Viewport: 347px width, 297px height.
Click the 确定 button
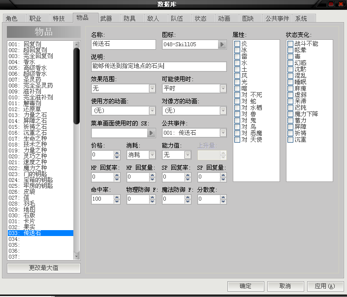(x=246, y=286)
